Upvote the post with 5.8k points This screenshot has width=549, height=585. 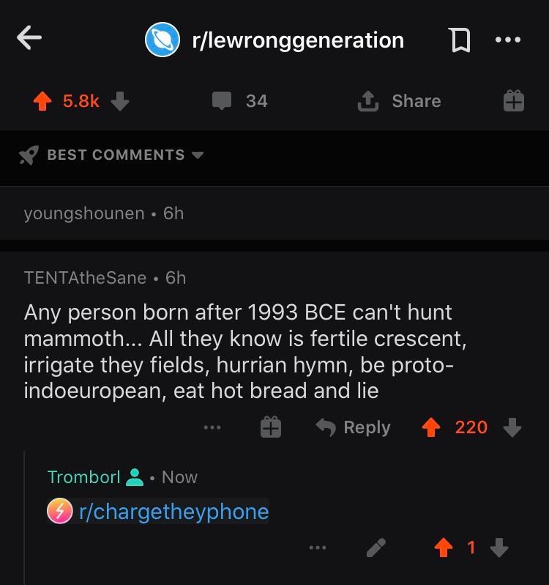45,101
